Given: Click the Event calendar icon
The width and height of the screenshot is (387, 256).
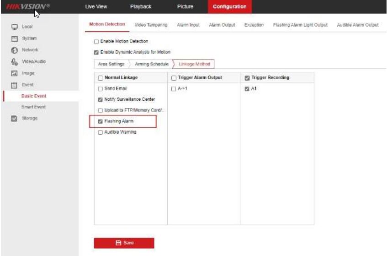Looking at the screenshot, I should (14, 85).
